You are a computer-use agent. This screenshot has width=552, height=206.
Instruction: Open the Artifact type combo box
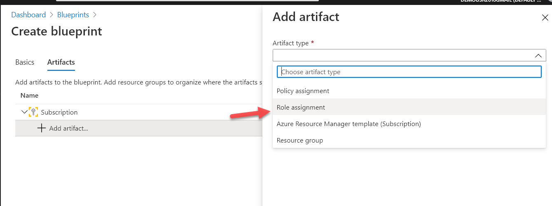point(409,55)
